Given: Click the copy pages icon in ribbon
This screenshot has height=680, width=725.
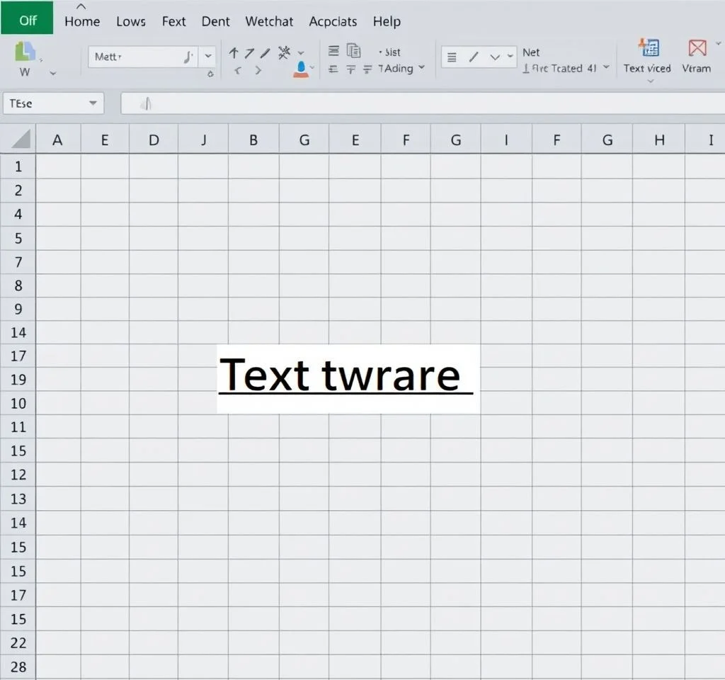Looking at the screenshot, I should (x=353, y=51).
